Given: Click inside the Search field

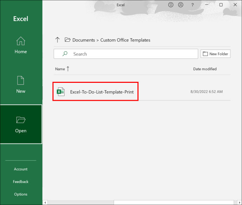Looking at the screenshot, I should pyautogui.click(x=126, y=54).
